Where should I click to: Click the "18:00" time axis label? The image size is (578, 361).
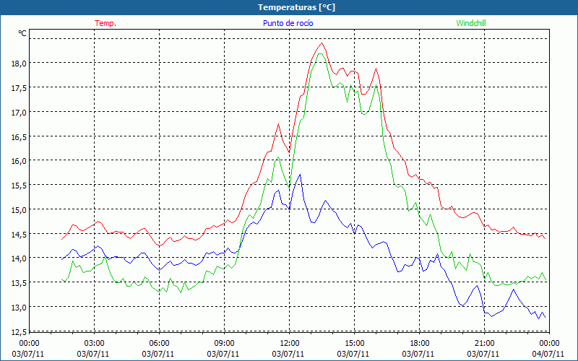[x=419, y=344]
